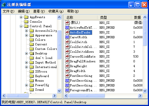Close the Registry Editor window
149x106 pixels.
click(144, 5)
